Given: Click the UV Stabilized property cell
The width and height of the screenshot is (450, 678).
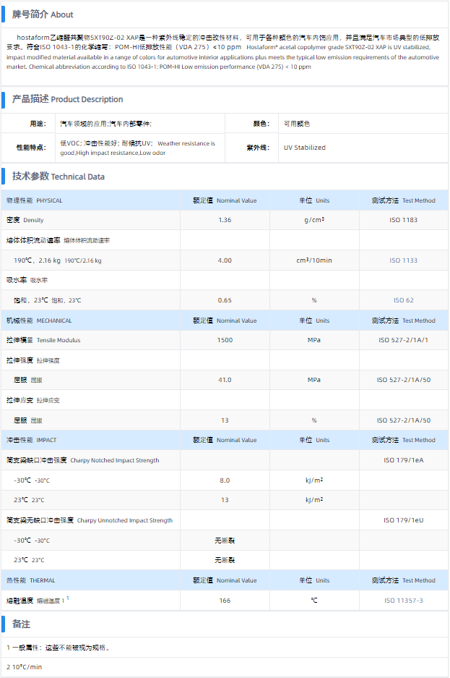Looking at the screenshot, I should coord(305,148).
